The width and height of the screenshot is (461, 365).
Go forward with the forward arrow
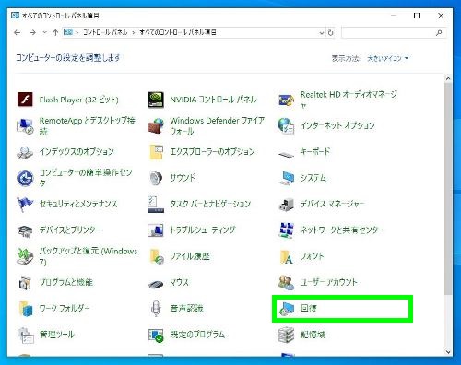tap(32, 32)
